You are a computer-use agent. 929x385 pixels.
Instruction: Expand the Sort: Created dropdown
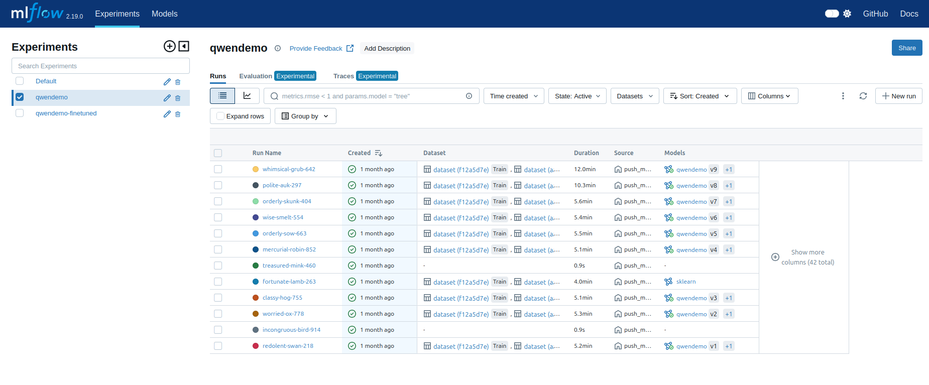(x=700, y=96)
